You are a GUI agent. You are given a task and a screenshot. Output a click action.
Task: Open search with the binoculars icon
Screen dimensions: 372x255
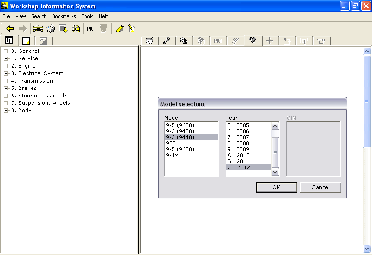pyautogui.click(x=76, y=28)
